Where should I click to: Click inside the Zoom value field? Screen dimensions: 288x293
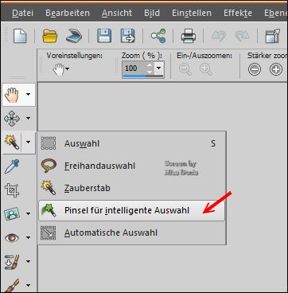134,68
